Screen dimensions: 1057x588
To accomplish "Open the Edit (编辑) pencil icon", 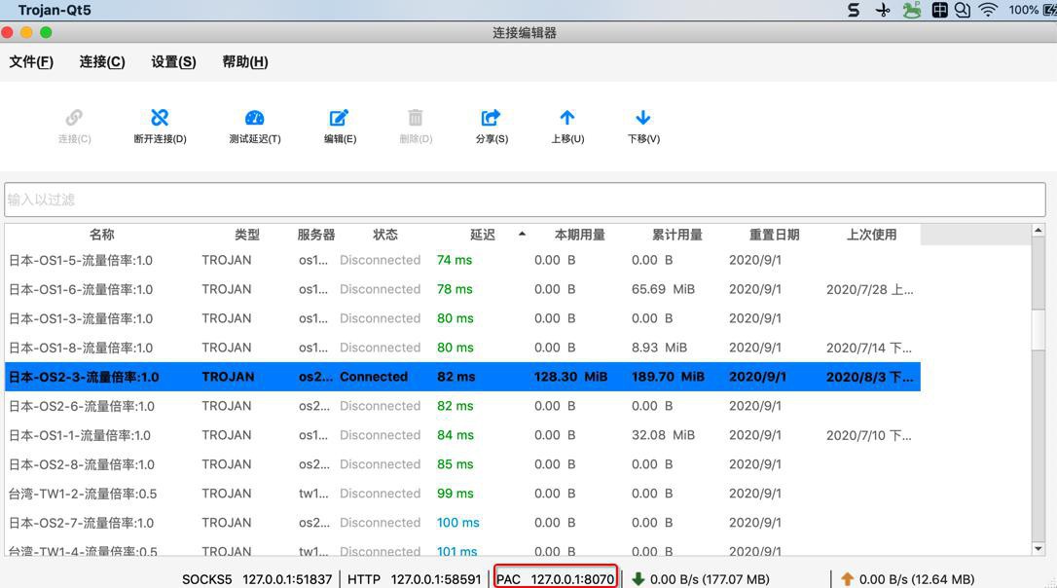I will click(x=339, y=118).
